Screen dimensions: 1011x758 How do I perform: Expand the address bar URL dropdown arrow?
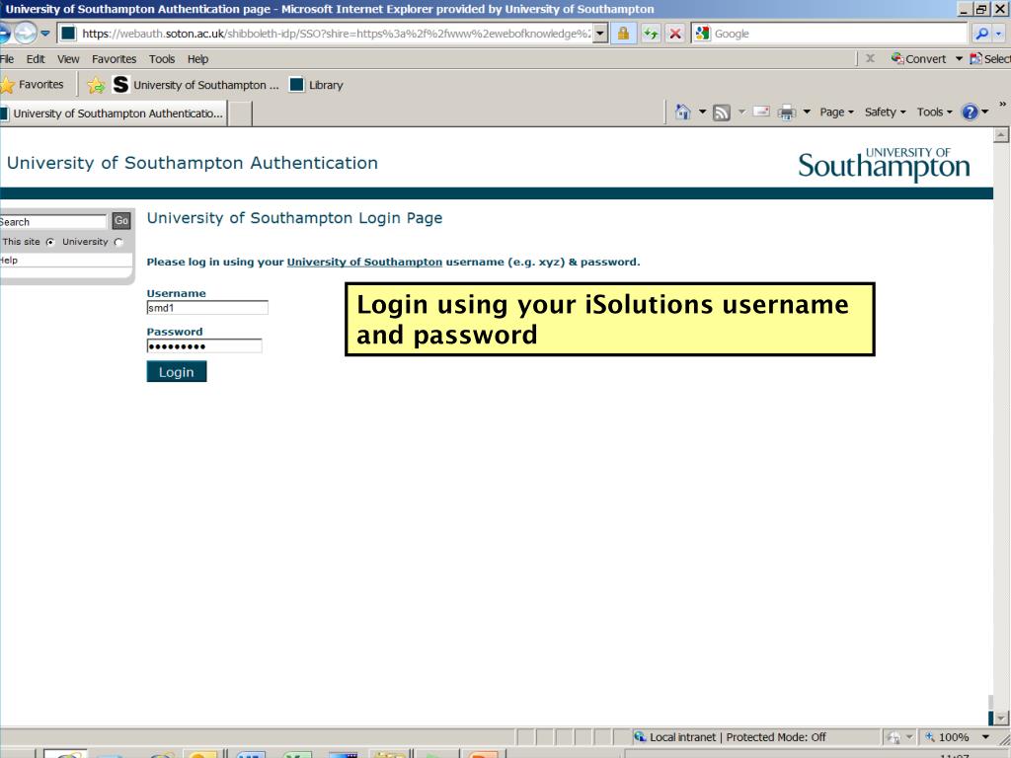pos(599,34)
